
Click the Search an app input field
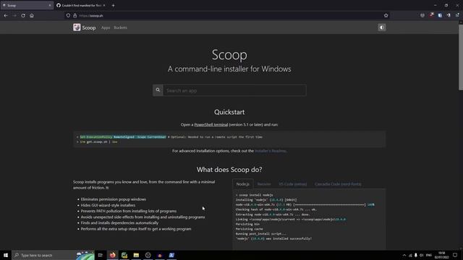click(x=234, y=90)
